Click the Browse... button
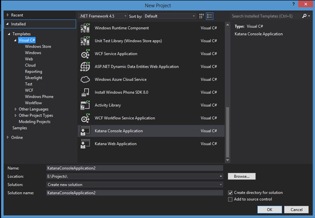Viewport: 315px width, 218px height. tap(242, 177)
